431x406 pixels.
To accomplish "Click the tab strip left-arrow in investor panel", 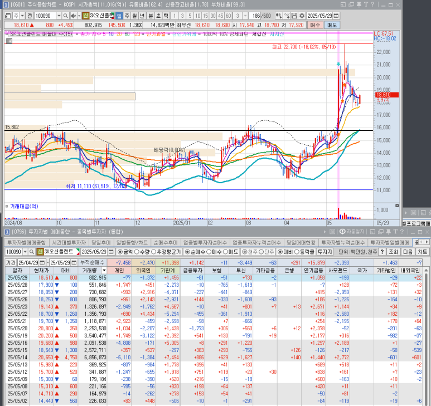I will point(422,242).
